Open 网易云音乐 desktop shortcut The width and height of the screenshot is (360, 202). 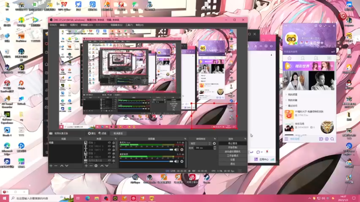pyautogui.click(x=192, y=179)
